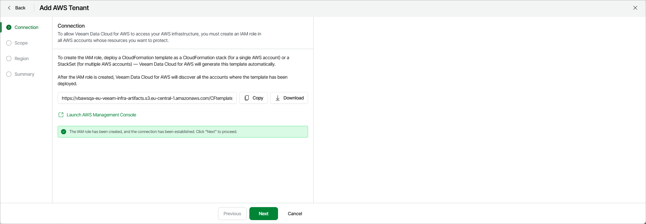Select the Connection wizard step label

(26, 27)
